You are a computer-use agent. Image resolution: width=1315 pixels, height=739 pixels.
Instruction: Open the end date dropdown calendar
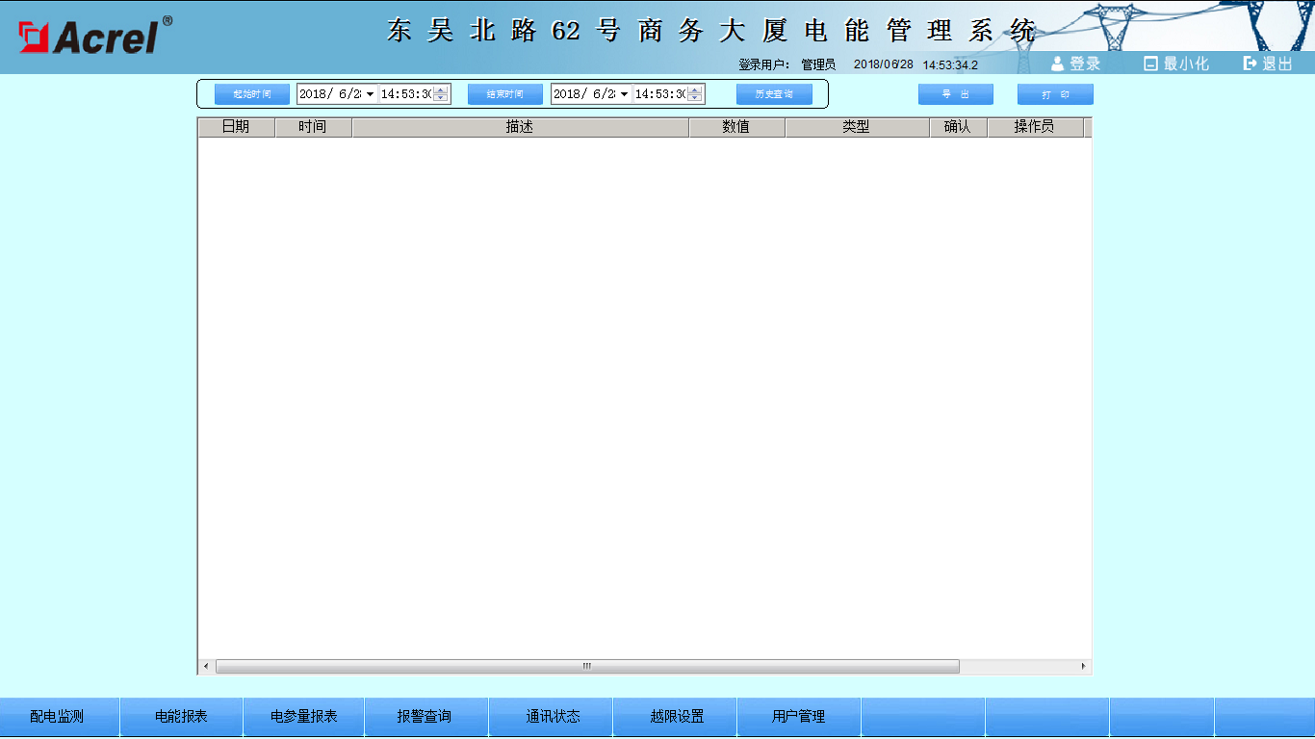pos(624,94)
